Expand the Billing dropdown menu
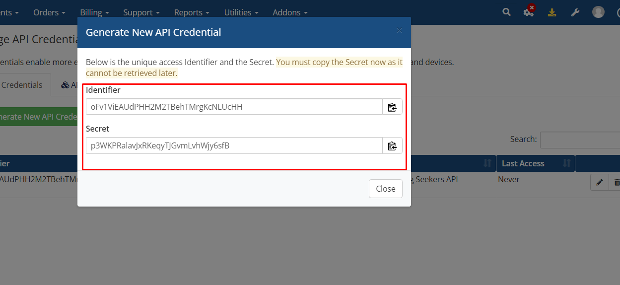620x285 pixels. pos(94,12)
